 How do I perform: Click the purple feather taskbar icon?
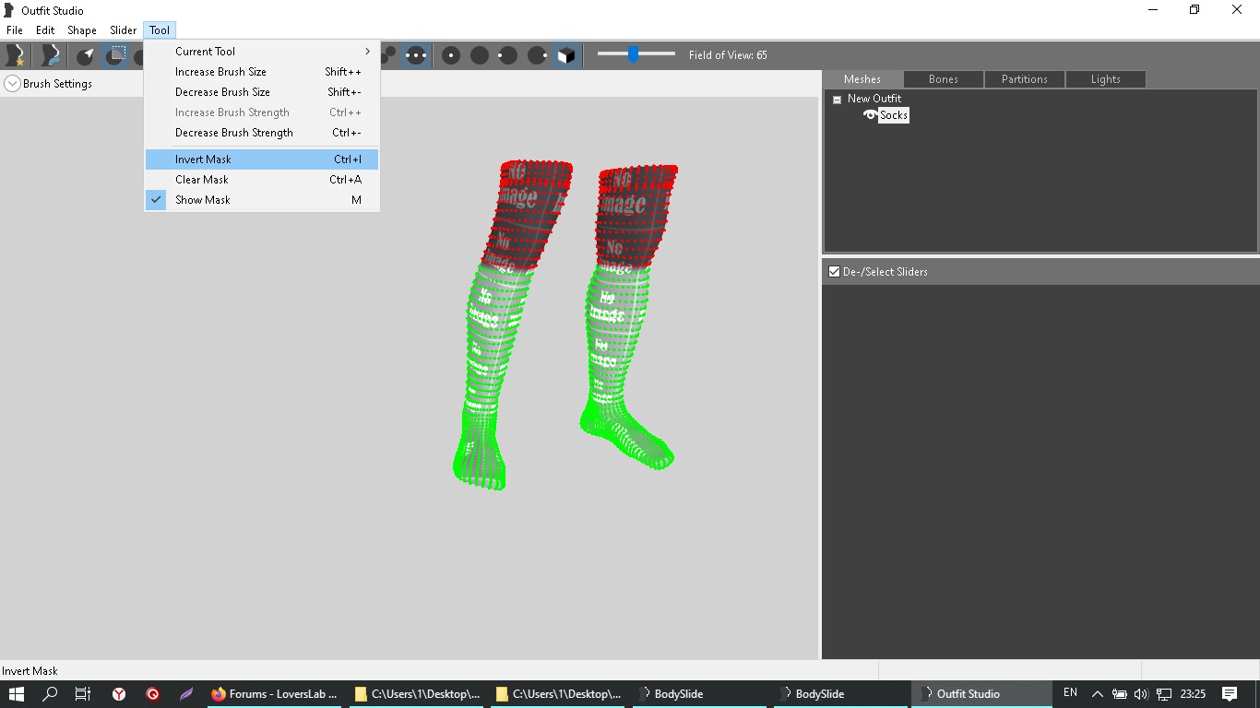tap(186, 694)
